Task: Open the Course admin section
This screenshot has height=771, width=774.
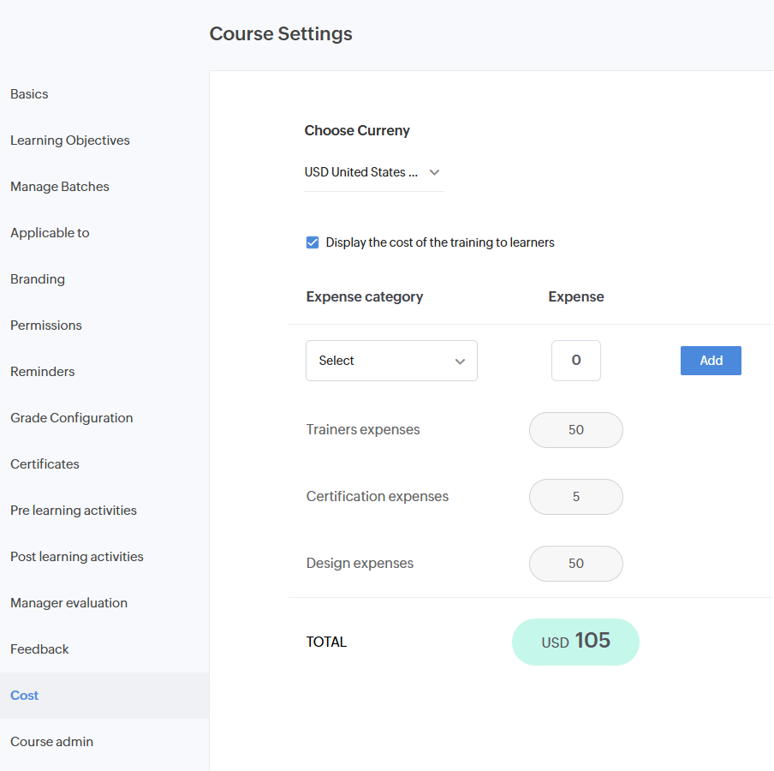Action: coord(52,742)
